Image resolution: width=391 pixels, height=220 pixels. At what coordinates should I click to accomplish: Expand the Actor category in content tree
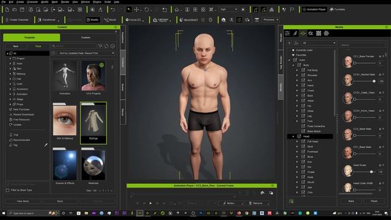[x=10, y=64]
